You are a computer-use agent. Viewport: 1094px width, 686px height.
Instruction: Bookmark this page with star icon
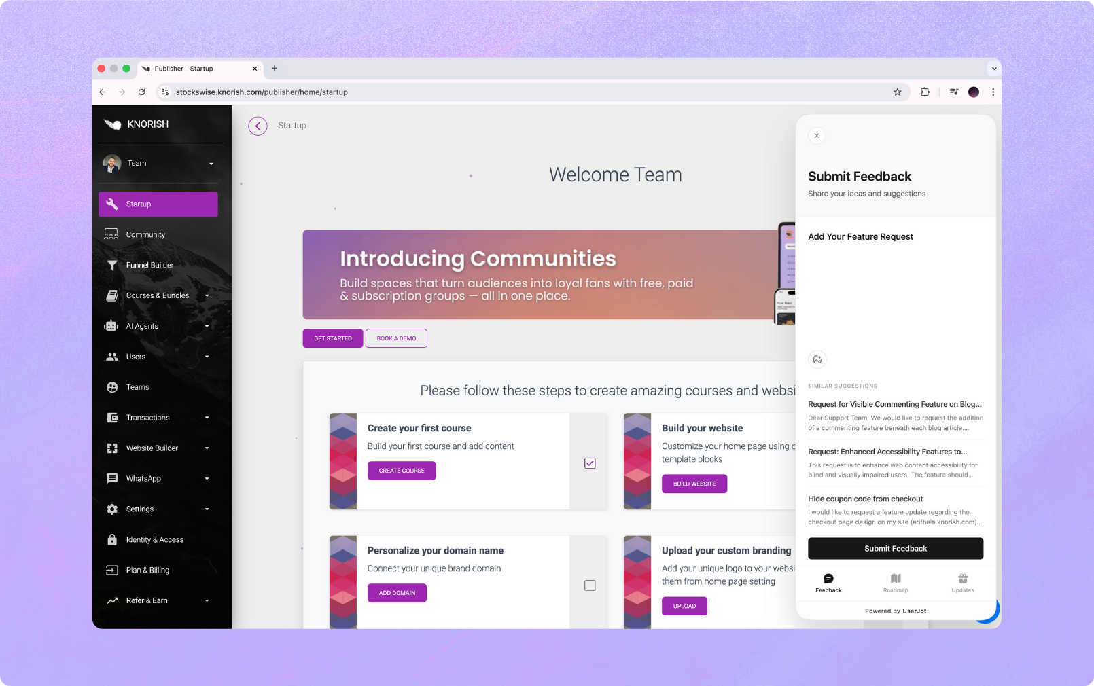897,92
